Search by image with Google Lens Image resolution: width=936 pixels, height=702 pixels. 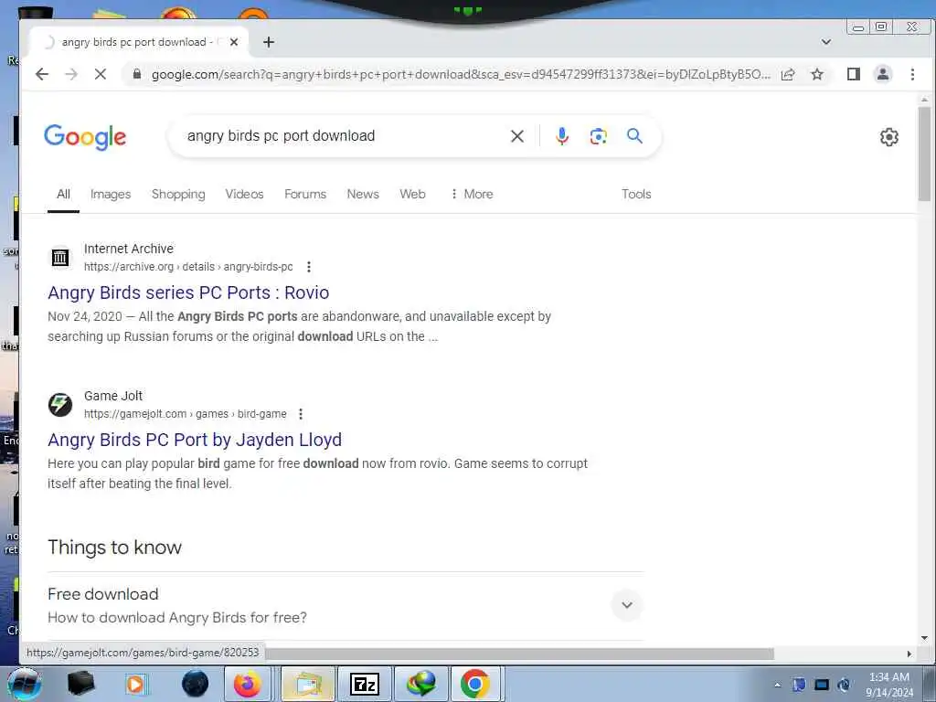coord(598,136)
